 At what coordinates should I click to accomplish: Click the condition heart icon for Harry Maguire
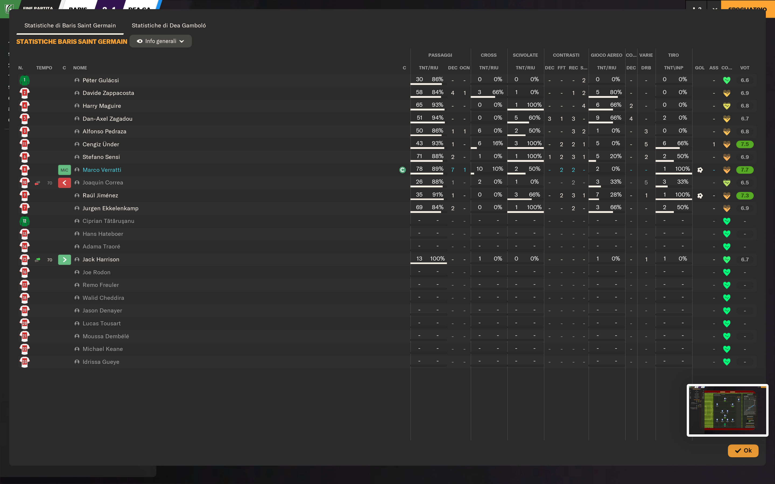tap(727, 106)
